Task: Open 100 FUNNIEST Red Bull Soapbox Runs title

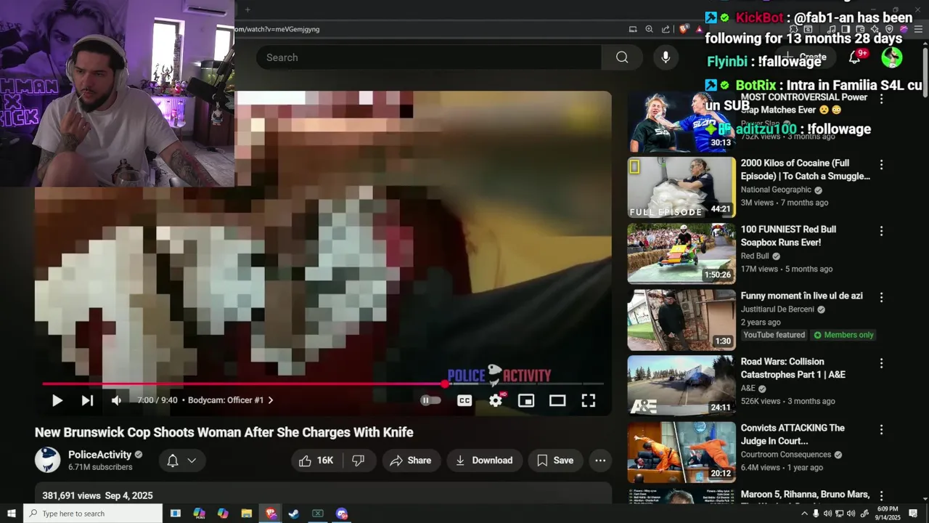Action: (788, 236)
